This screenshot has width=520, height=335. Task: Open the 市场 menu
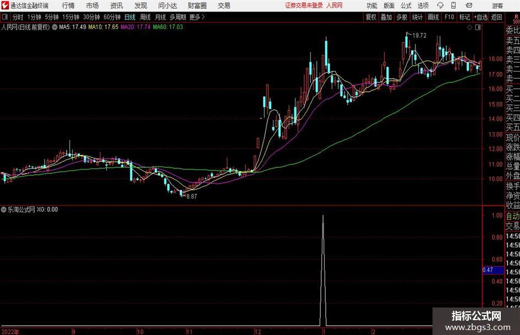92,6
